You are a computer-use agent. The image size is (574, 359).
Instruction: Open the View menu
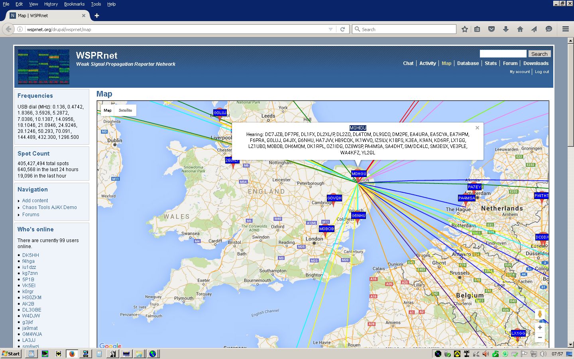coord(33,4)
